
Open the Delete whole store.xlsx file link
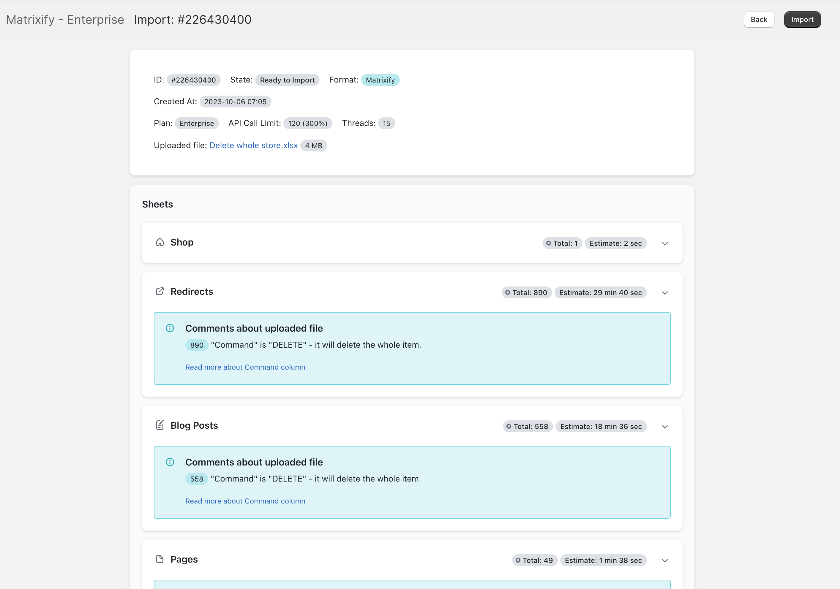coord(254,145)
